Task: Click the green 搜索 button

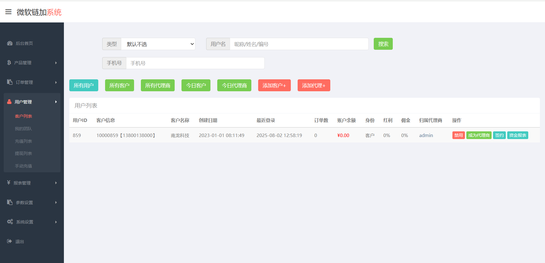Action: 383,44
